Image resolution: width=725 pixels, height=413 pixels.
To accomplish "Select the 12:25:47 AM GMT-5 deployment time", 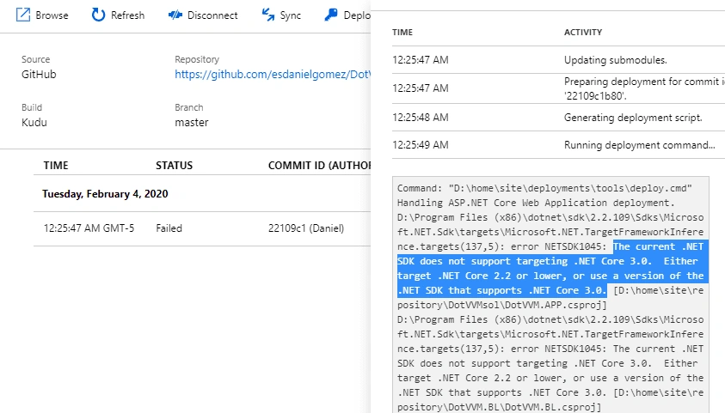I will [89, 228].
